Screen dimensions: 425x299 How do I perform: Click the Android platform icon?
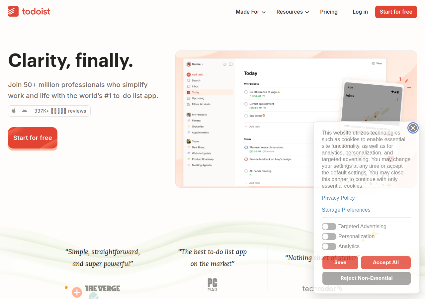[25, 111]
